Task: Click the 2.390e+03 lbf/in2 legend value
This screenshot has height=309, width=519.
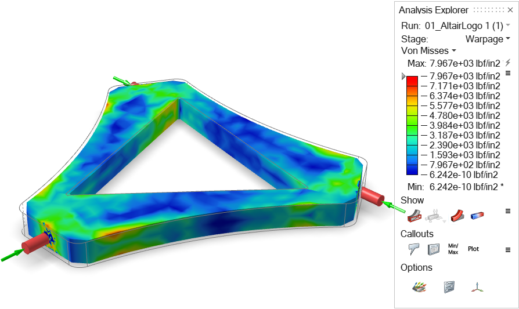Action: (x=464, y=145)
